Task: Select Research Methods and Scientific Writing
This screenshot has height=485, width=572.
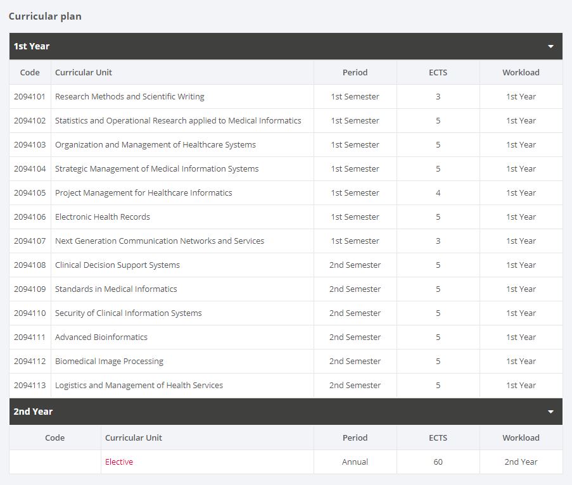Action: click(129, 97)
